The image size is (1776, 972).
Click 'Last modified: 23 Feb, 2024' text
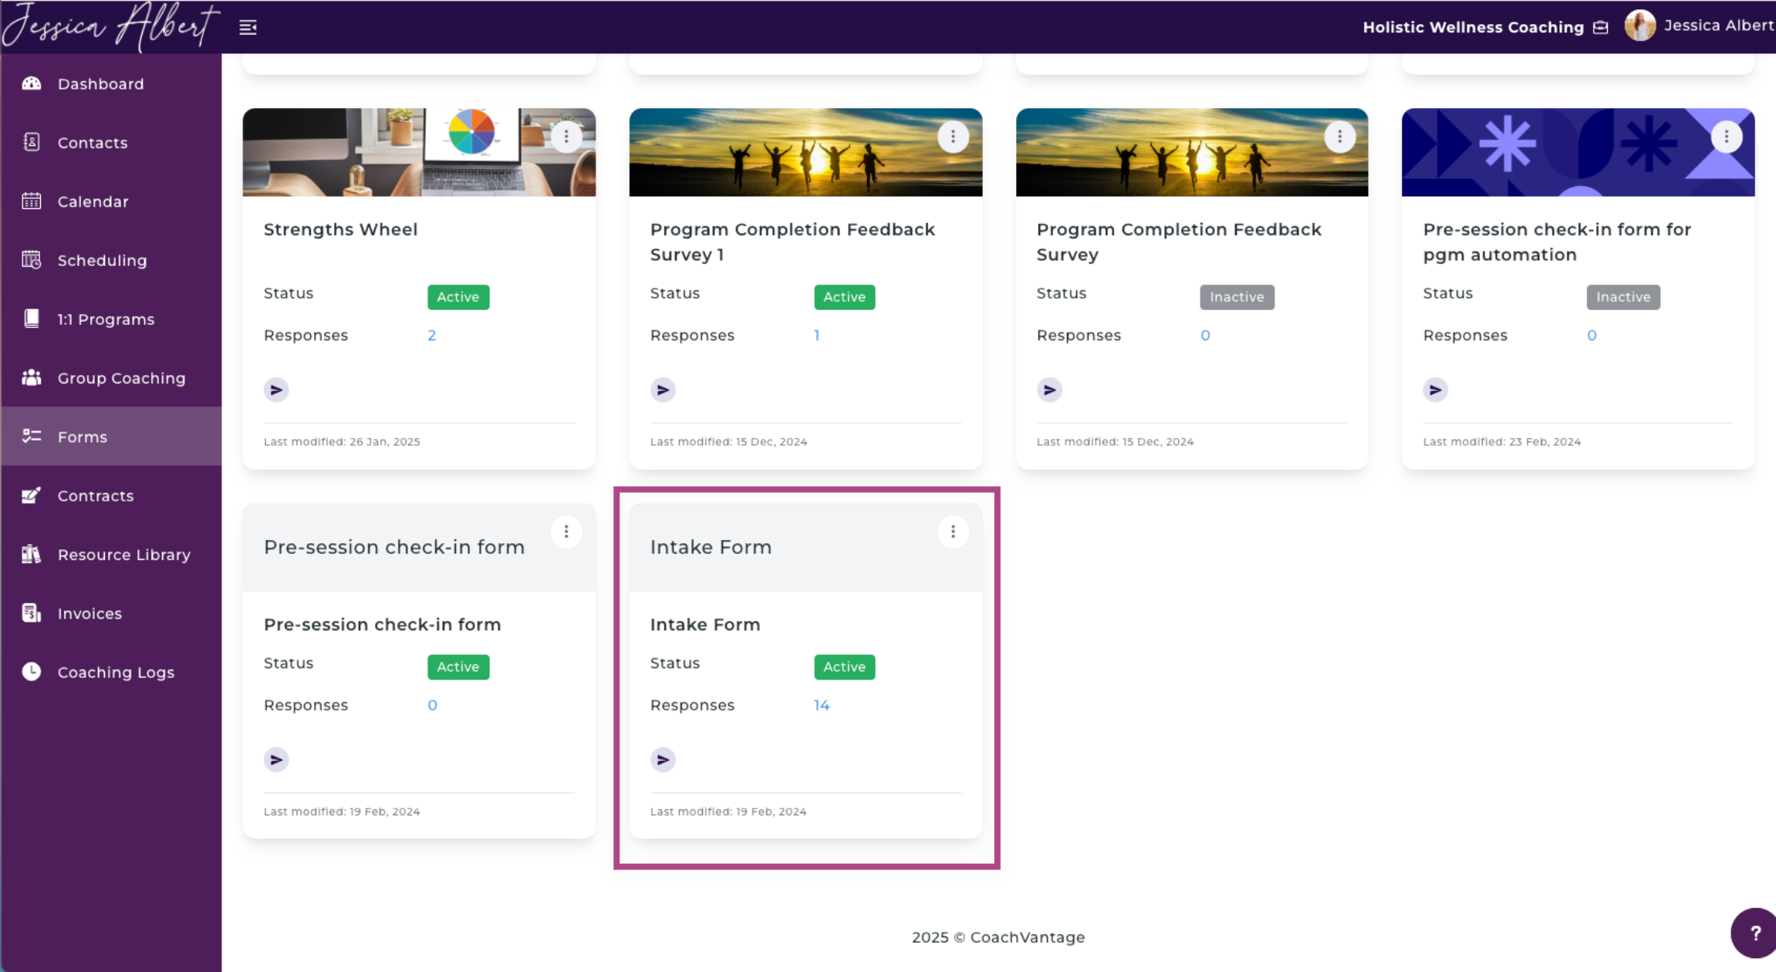pyautogui.click(x=1501, y=442)
